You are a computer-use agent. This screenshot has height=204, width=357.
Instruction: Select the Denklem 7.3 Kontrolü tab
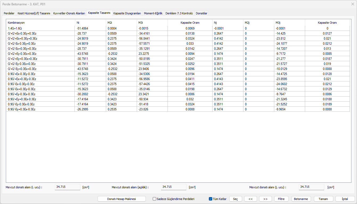pyautogui.click(x=179, y=13)
